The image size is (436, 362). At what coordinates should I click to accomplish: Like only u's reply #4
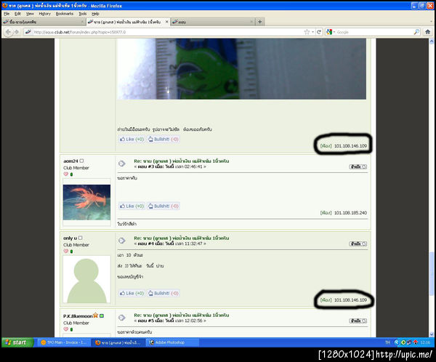[132, 293]
